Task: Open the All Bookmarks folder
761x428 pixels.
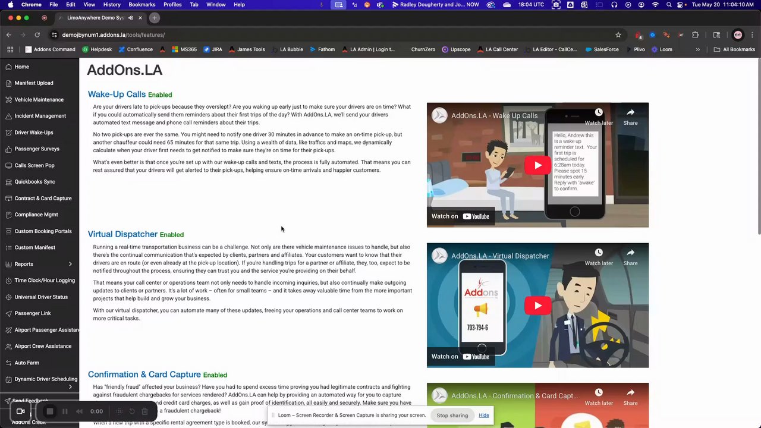Action: coord(734,49)
